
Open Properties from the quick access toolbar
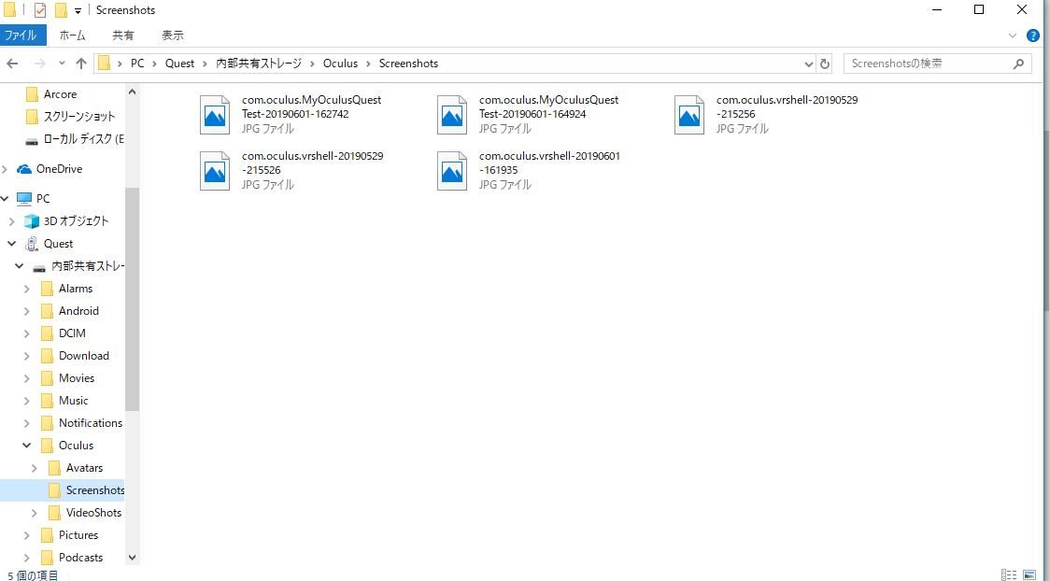39,9
